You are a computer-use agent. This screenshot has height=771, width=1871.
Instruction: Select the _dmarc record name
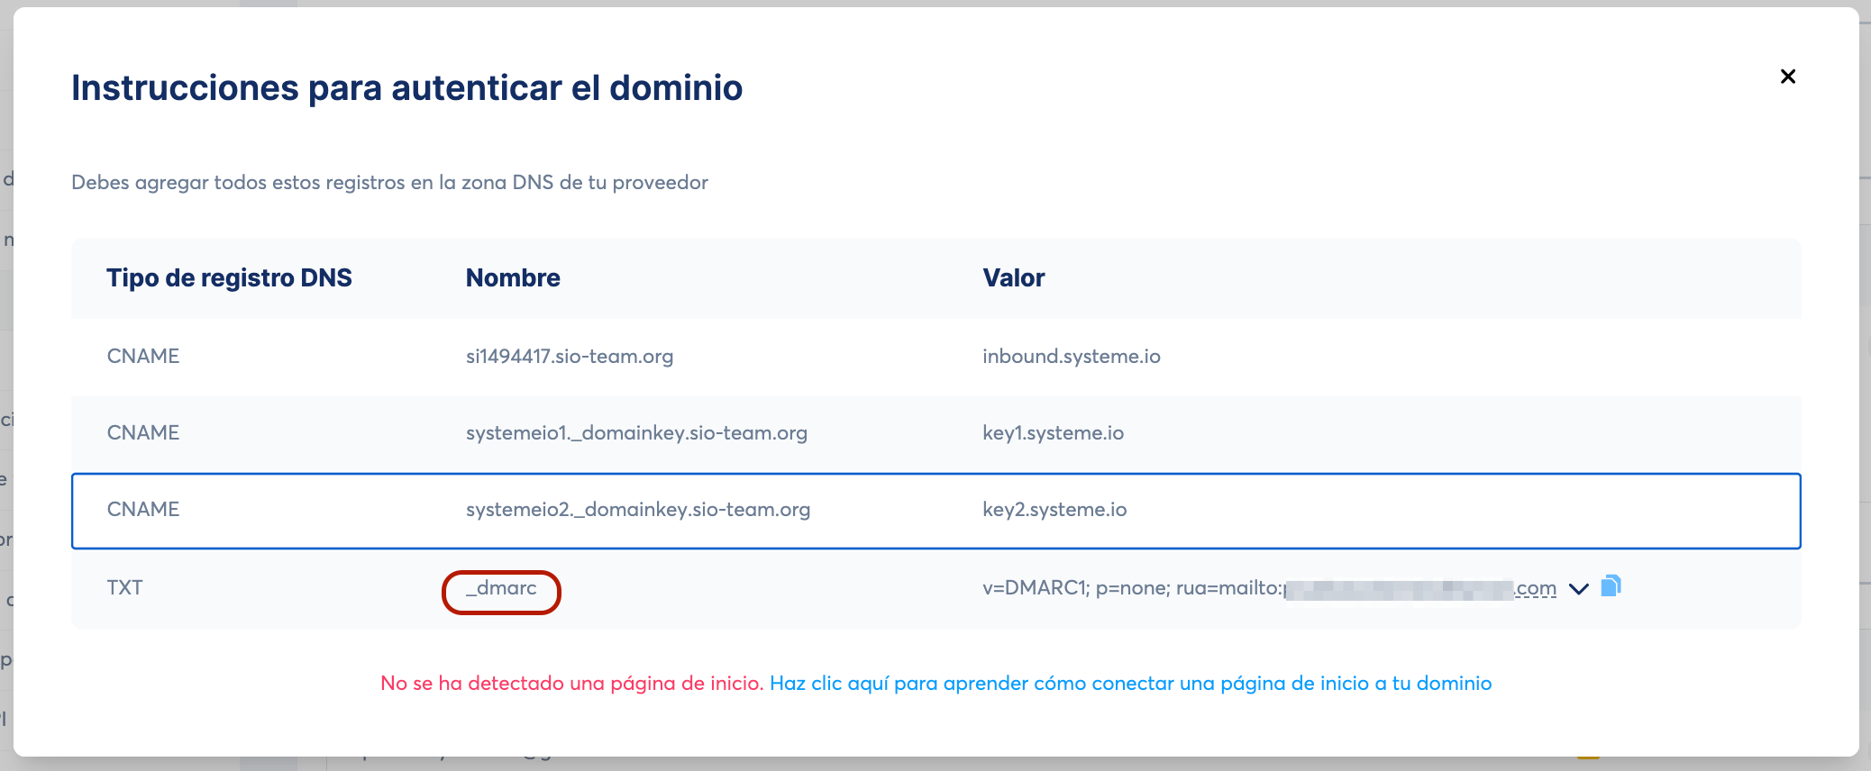(501, 588)
